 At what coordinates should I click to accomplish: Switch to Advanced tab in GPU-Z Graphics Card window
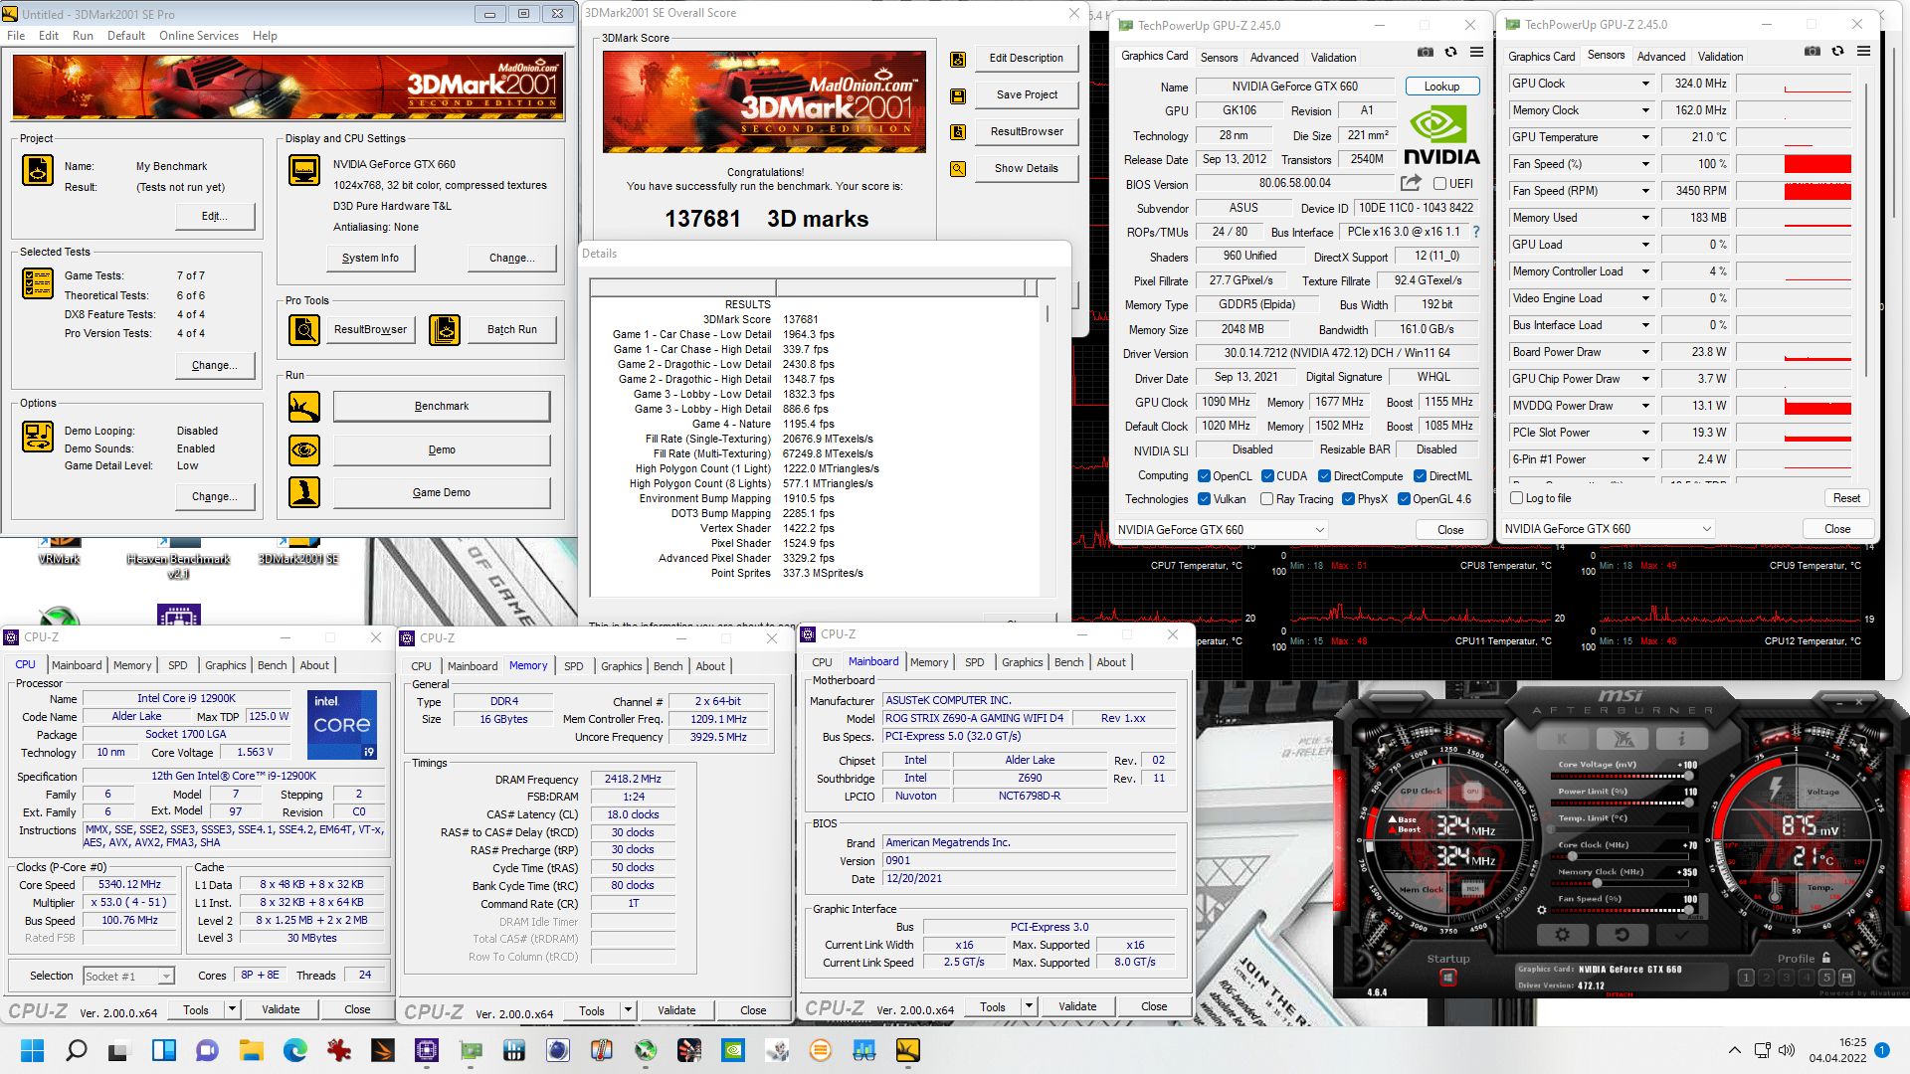coord(1274,58)
